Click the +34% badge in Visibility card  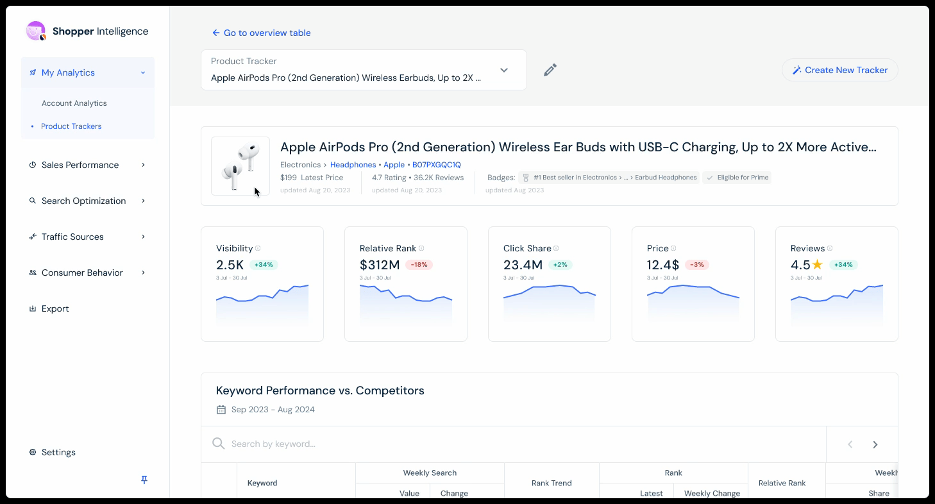tap(264, 265)
